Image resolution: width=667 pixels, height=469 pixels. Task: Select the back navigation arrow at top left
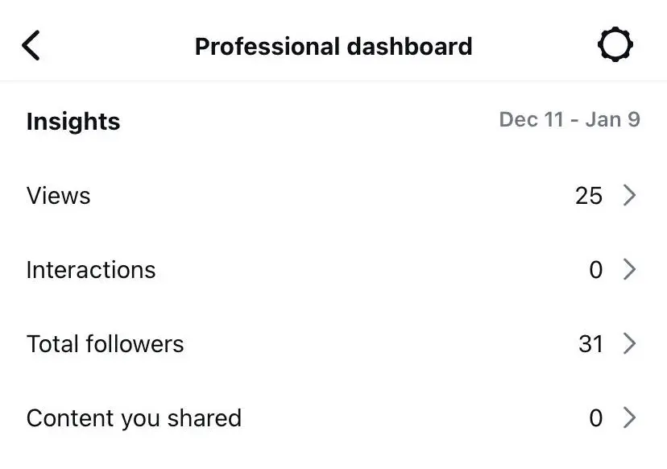[32, 45]
